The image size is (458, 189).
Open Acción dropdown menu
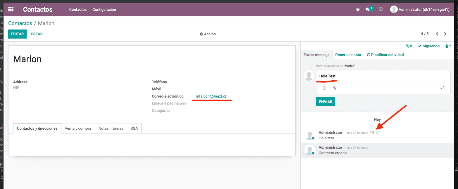pyautogui.click(x=208, y=34)
